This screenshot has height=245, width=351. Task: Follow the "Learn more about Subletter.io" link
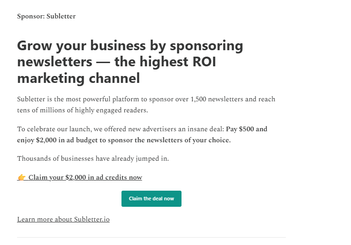63,219
